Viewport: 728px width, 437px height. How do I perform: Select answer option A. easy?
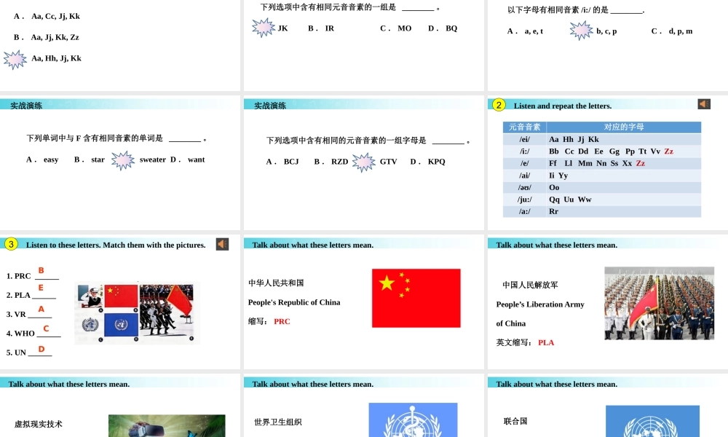click(42, 160)
